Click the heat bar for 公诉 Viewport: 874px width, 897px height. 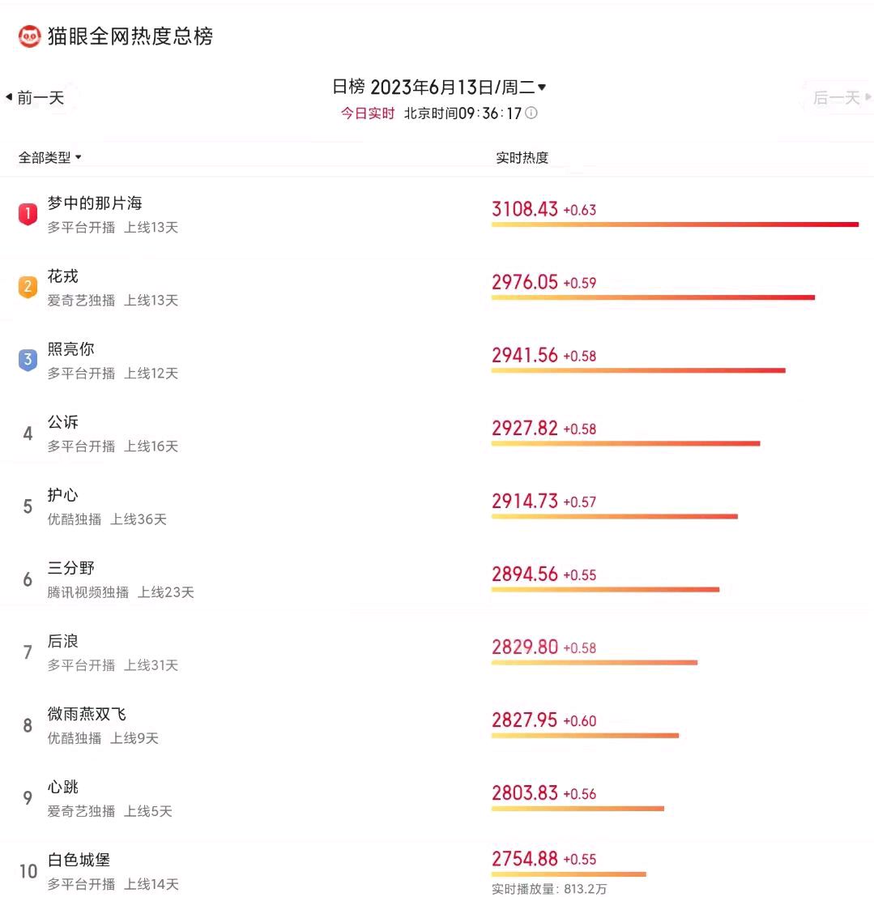coord(625,443)
